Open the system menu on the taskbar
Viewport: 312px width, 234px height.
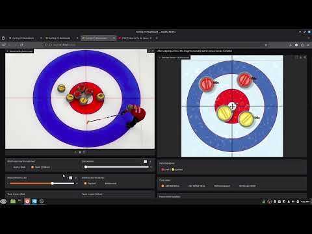pyautogui.click(x=3, y=201)
